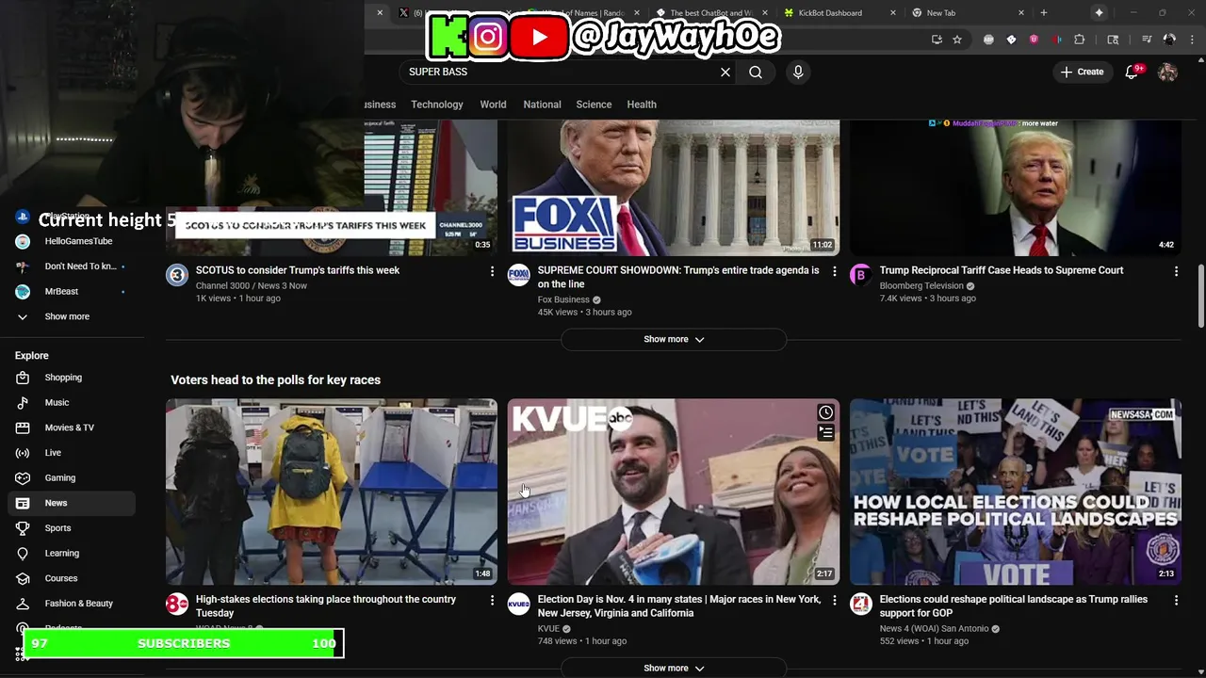
Task: Expand Show more under tariff videos
Action: (674, 339)
